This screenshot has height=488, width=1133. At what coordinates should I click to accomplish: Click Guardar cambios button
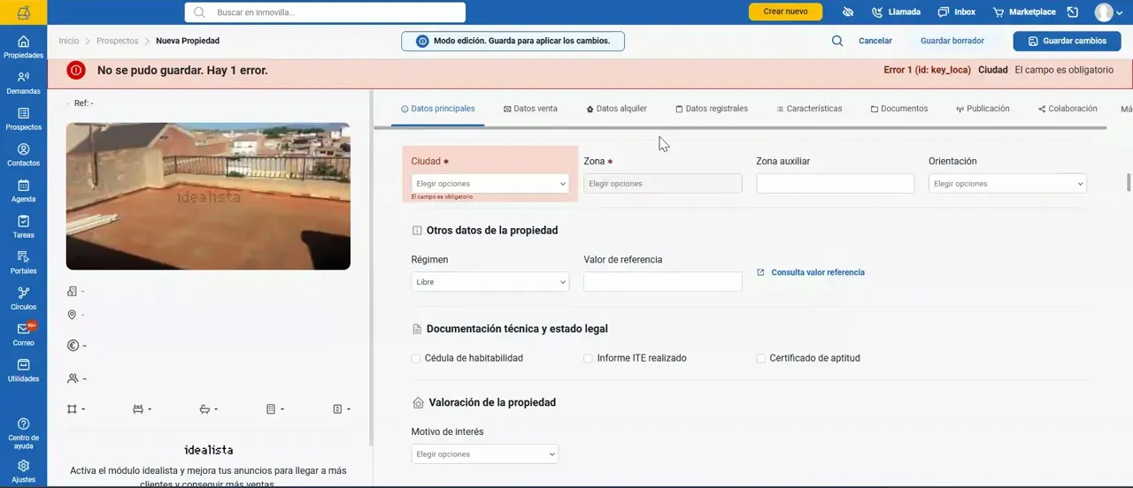pos(1067,41)
